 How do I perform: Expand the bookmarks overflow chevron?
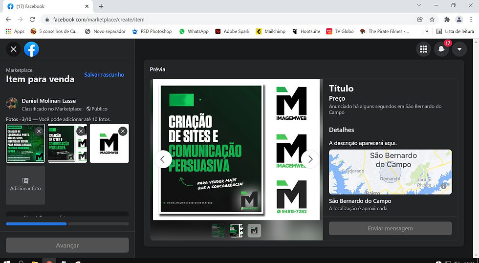(x=426, y=31)
